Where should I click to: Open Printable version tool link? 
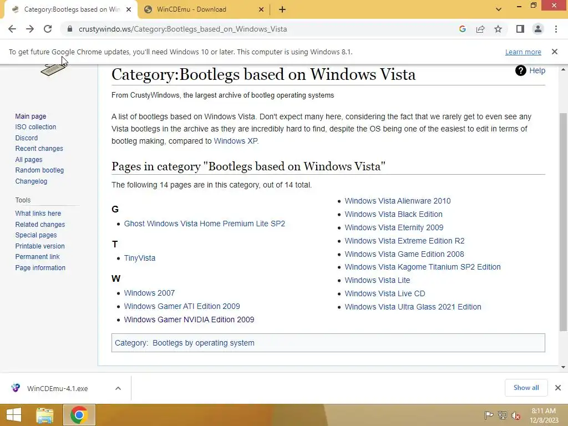point(40,246)
